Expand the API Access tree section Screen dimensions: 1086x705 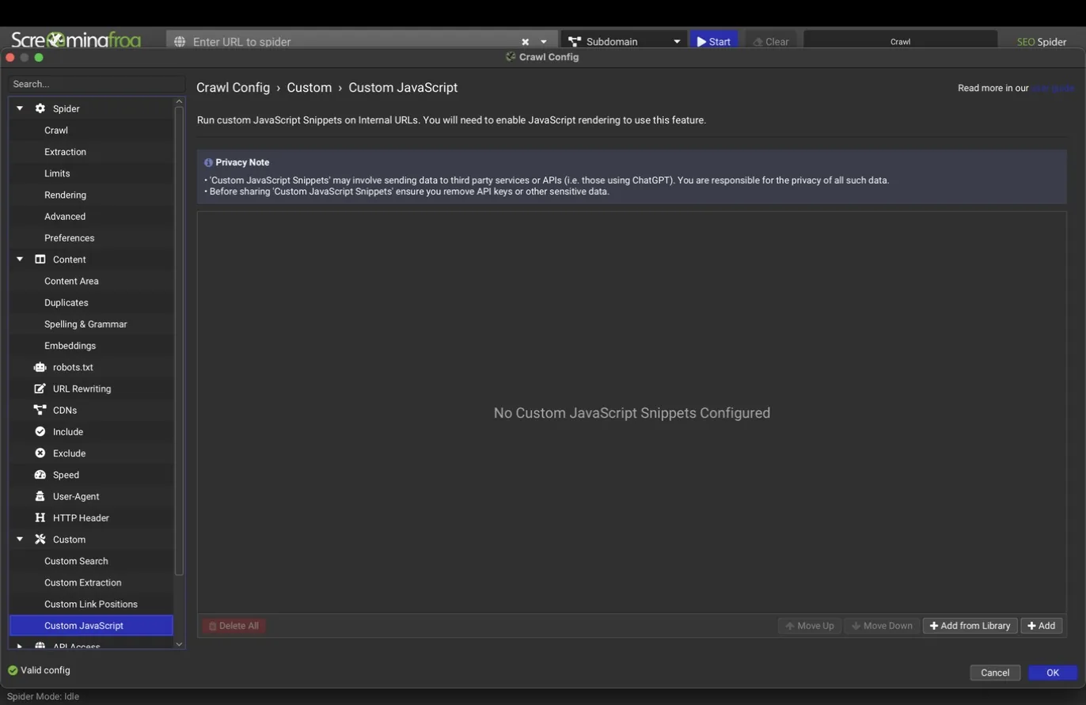tap(20, 646)
